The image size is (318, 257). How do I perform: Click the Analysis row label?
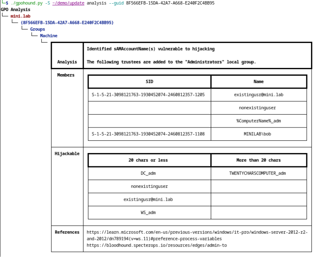[67, 62]
